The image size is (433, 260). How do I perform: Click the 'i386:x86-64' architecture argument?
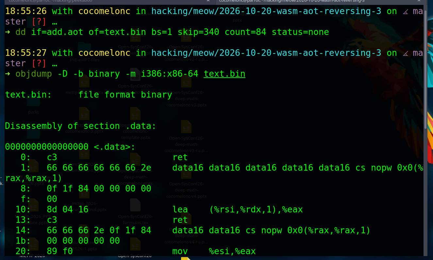170,74
